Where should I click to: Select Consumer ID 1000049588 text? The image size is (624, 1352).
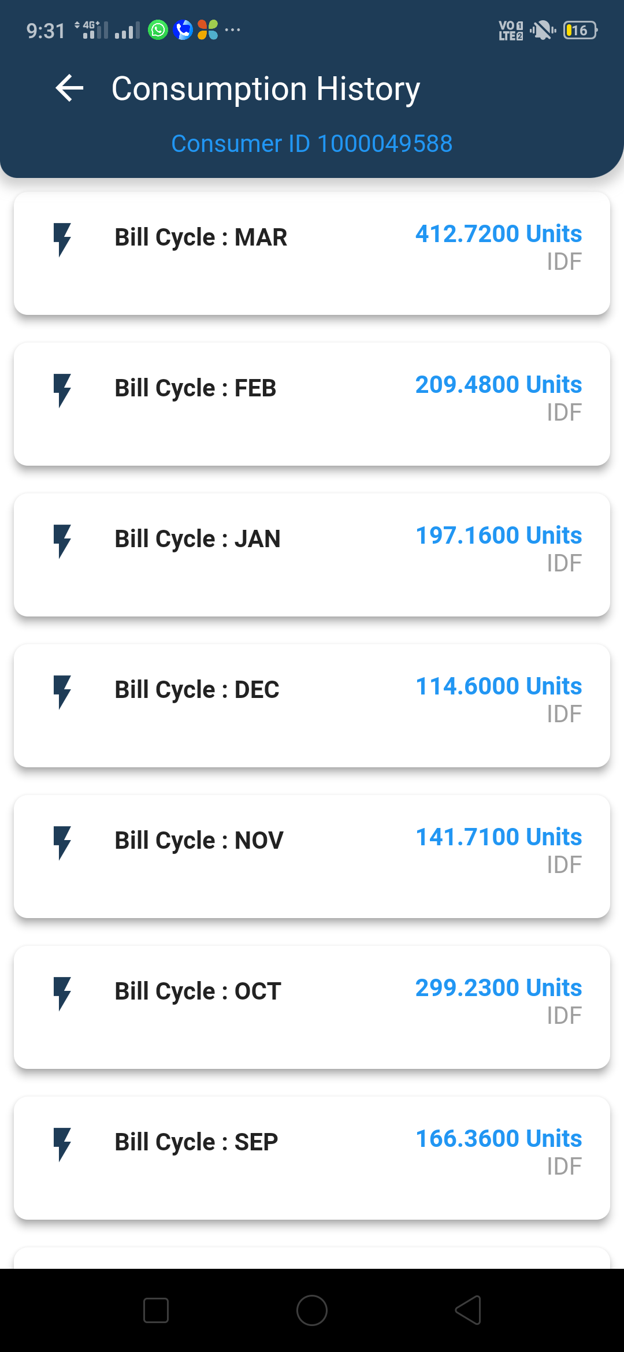pyautogui.click(x=312, y=143)
